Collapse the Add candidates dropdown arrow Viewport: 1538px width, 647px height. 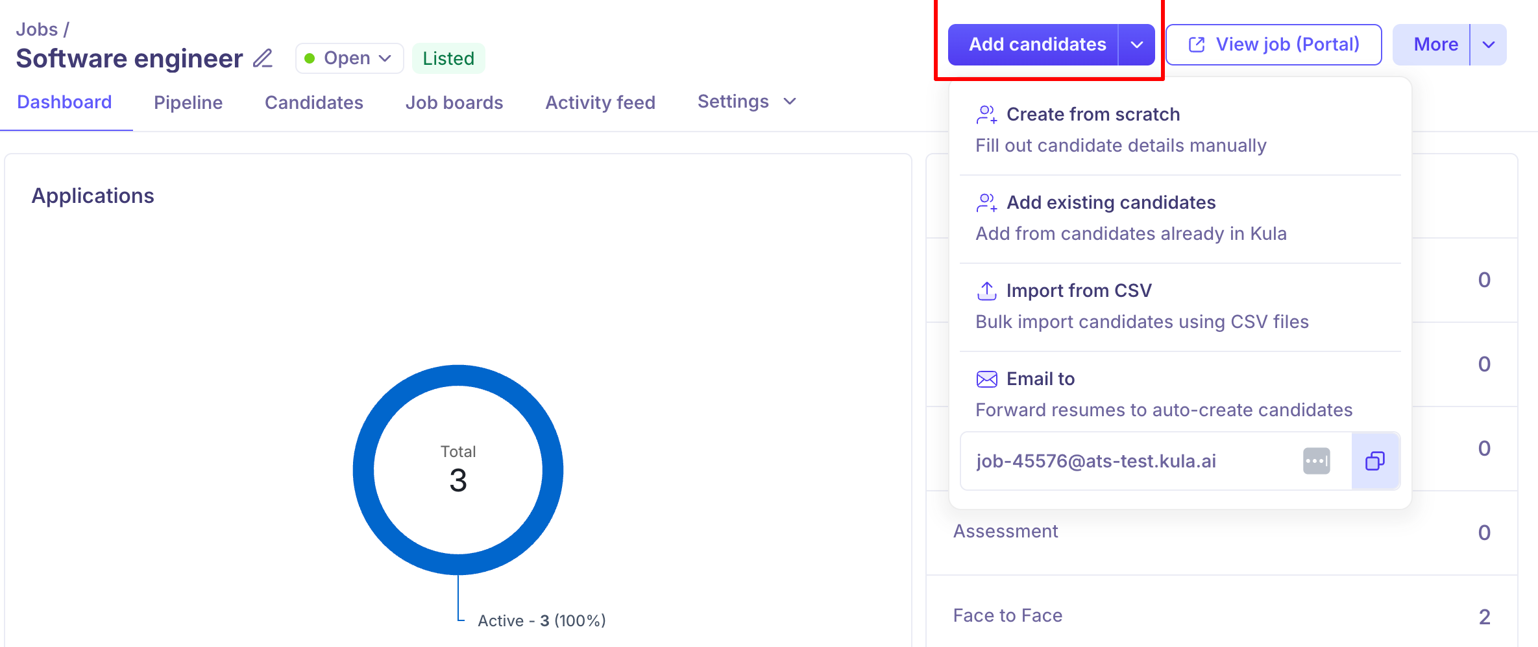point(1136,45)
